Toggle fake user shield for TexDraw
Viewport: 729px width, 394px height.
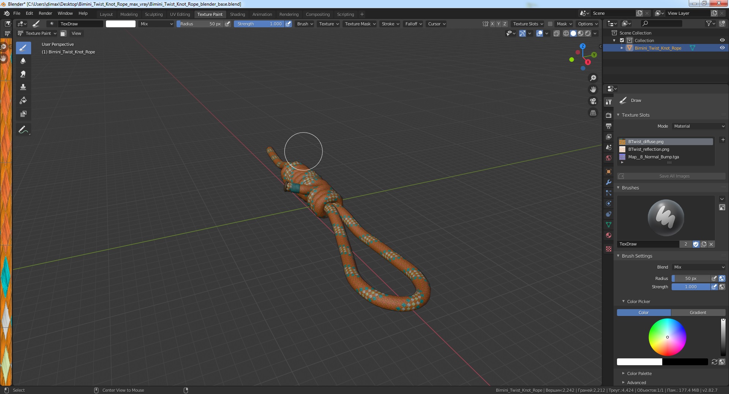tap(696, 244)
